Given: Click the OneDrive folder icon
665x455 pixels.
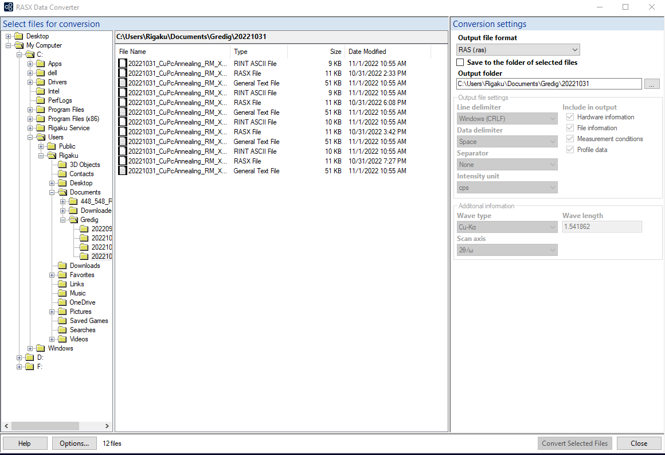Looking at the screenshot, I should (62, 302).
